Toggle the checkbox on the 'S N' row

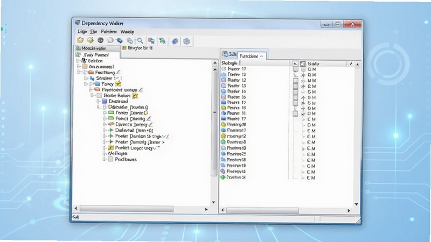(x=295, y=103)
